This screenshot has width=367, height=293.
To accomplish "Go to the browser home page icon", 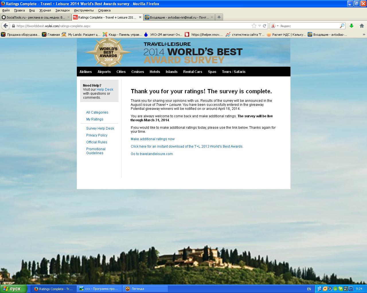I will click(361, 26).
